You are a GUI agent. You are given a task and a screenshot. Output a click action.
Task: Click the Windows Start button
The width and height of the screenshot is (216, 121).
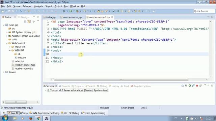pos(5,118)
